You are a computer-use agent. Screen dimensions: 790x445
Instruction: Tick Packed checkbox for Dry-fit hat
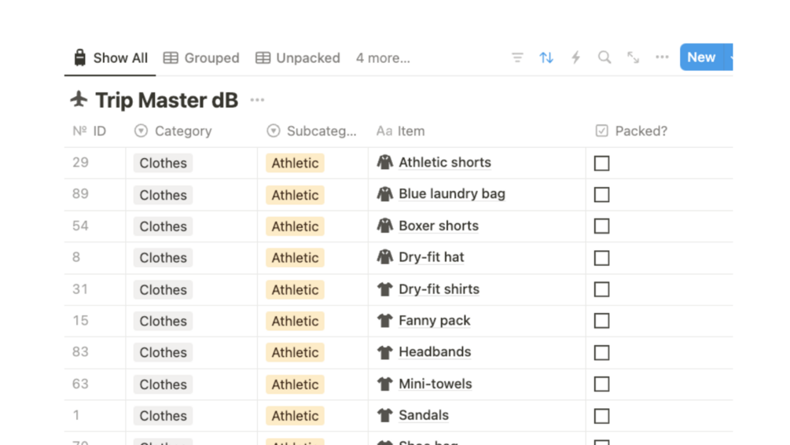pos(602,258)
